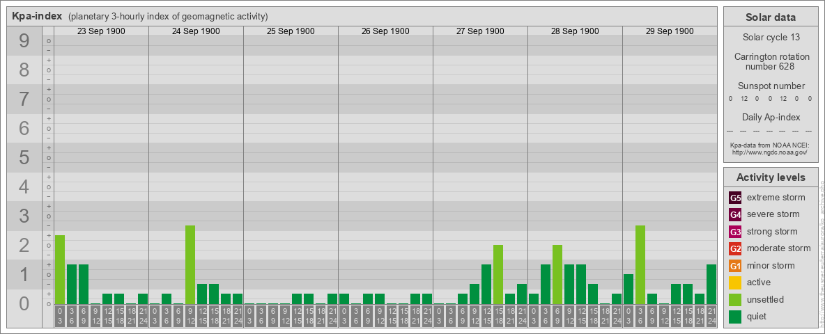Screen dimensions: 825x334
Task: Click the light green bar at 28 Sep 6-9
Action: pyautogui.click(x=557, y=275)
